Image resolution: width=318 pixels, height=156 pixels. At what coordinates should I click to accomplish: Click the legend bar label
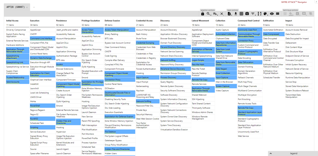(x=293, y=153)
